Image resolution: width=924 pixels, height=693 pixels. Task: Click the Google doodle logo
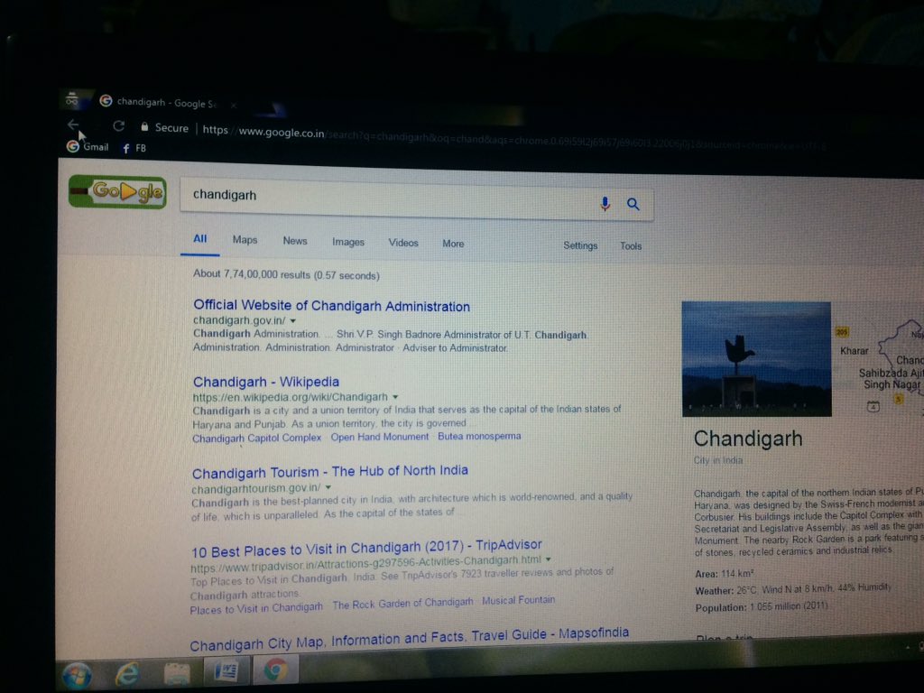pyautogui.click(x=118, y=191)
